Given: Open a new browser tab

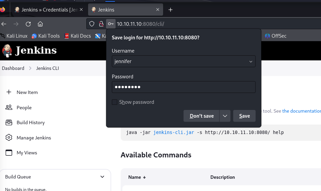Looking at the screenshot, I should (170, 9).
